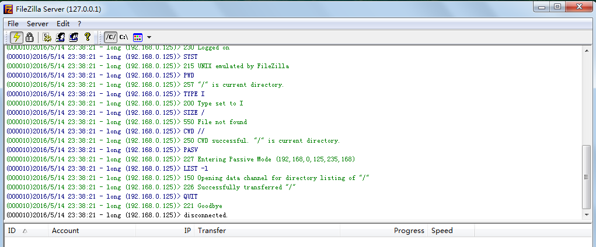The image size is (596, 247).
Task: Select C:\ path display toggle
Action: 124,37
